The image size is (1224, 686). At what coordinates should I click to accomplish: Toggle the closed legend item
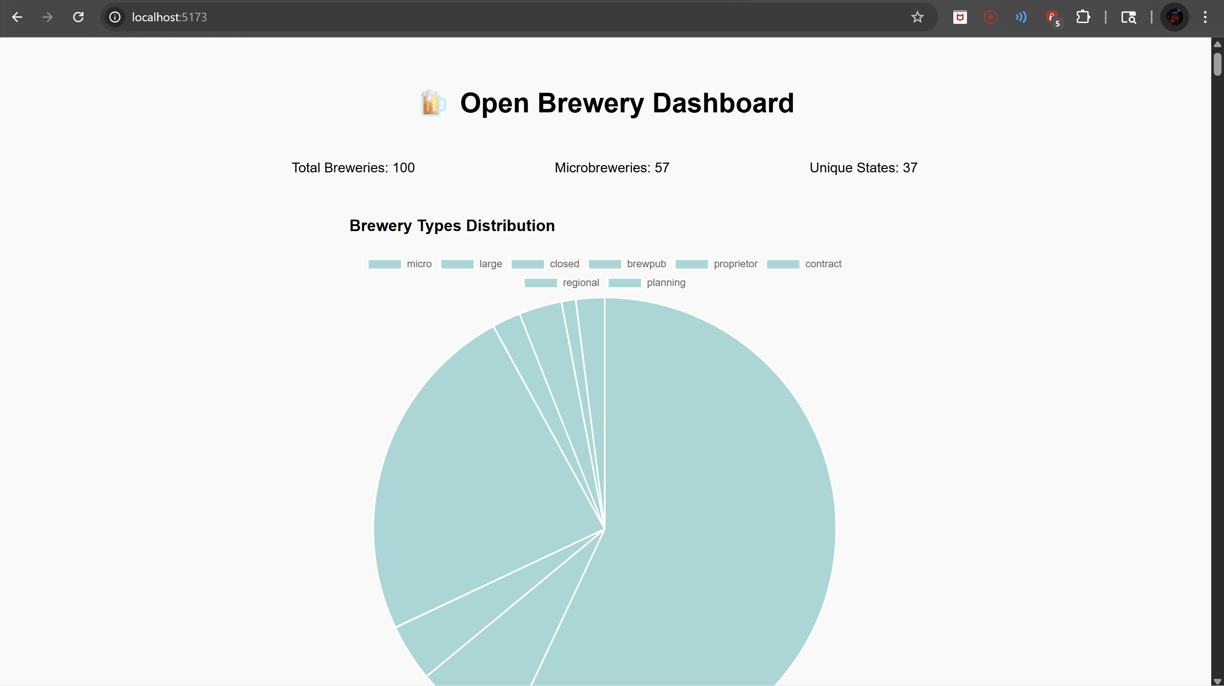tap(545, 264)
